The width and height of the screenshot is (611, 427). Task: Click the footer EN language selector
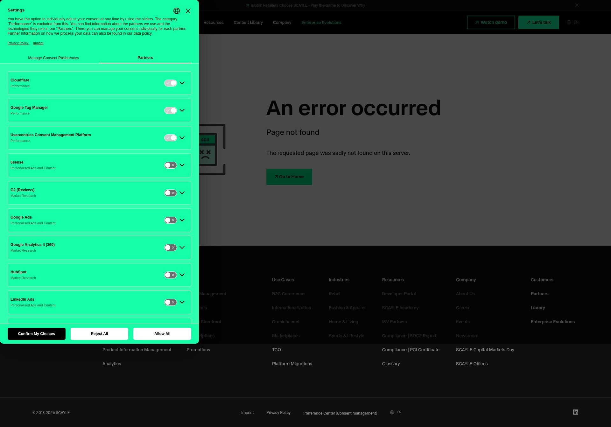tap(396, 412)
